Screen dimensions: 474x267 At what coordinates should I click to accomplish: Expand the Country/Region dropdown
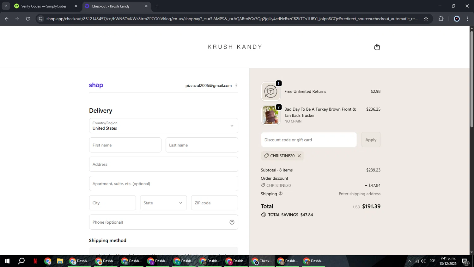point(163,126)
